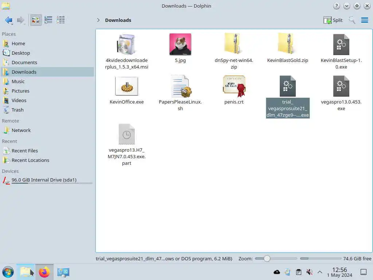Click the 74.6 GiB free label
This screenshot has width=373, height=280.
pyautogui.click(x=357, y=258)
